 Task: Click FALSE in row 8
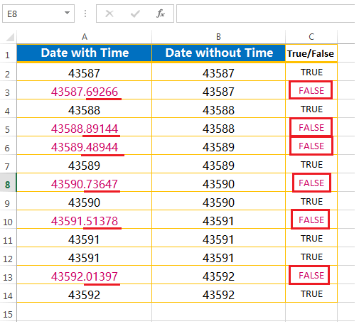[311, 183]
